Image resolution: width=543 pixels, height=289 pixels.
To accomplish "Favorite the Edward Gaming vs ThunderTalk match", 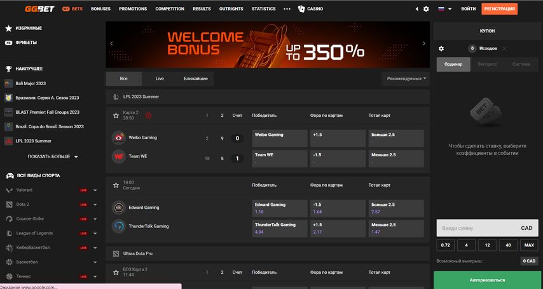I will tap(116, 185).
